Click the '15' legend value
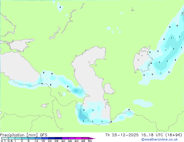The width and height of the screenshot is (184, 142). click(43, 141)
